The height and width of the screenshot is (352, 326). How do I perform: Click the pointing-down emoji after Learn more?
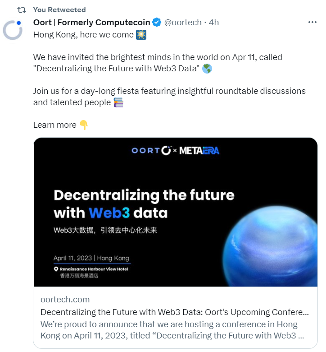pos(84,125)
